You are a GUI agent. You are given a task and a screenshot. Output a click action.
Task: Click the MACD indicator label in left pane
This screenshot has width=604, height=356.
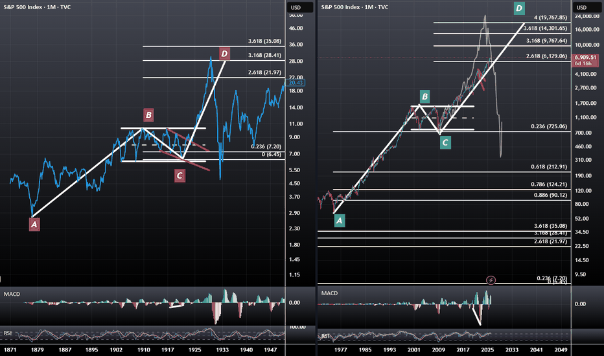[x=12, y=294]
